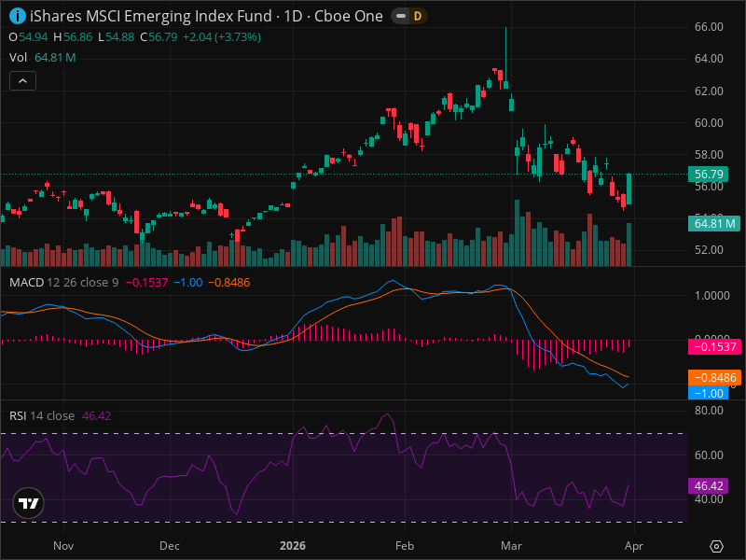Click the orange D data badge
The height and width of the screenshot is (560, 746).
pyautogui.click(x=417, y=16)
